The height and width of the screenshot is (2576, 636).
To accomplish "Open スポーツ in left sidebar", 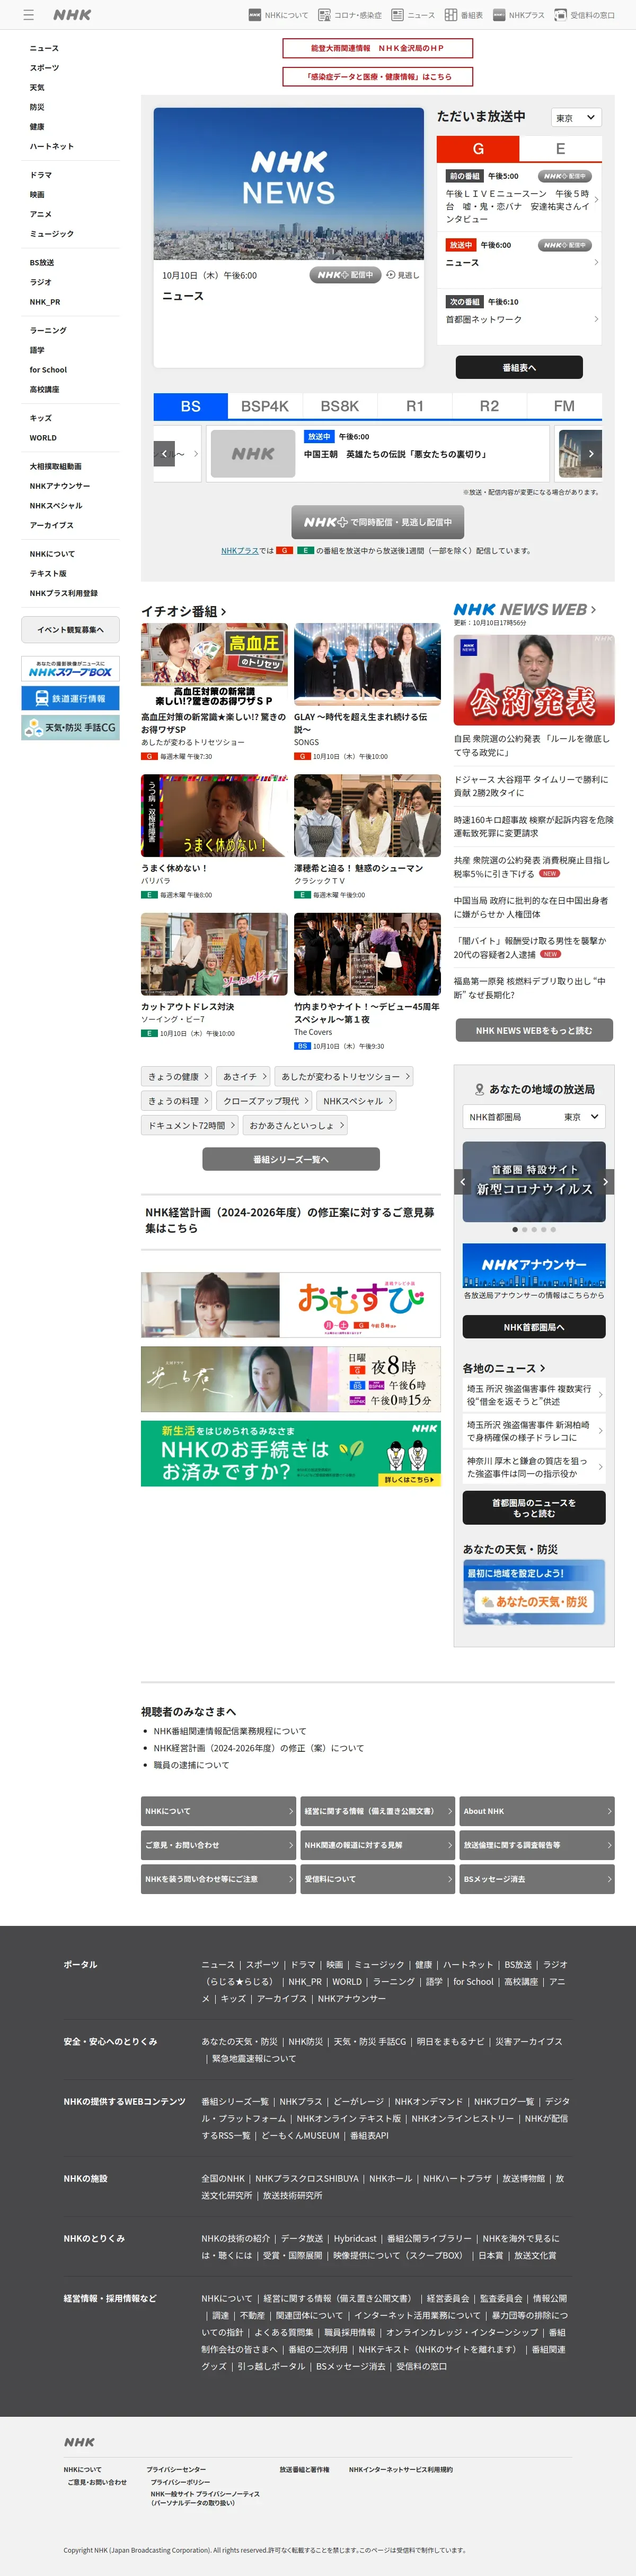I will point(44,68).
